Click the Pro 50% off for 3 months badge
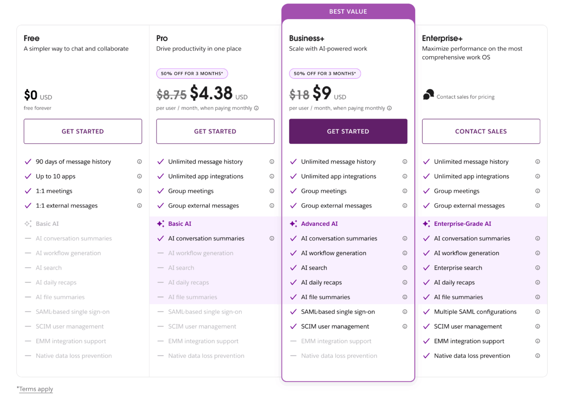 click(192, 74)
